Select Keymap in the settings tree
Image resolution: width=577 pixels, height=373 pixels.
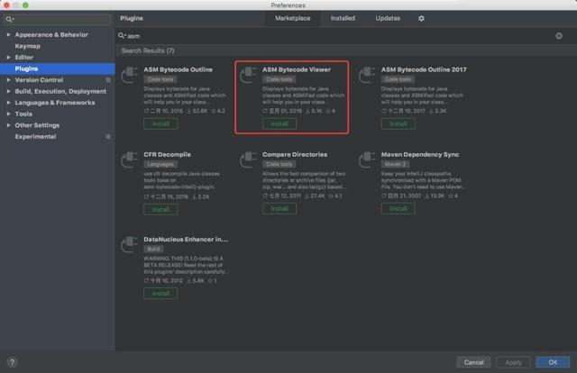pos(28,46)
